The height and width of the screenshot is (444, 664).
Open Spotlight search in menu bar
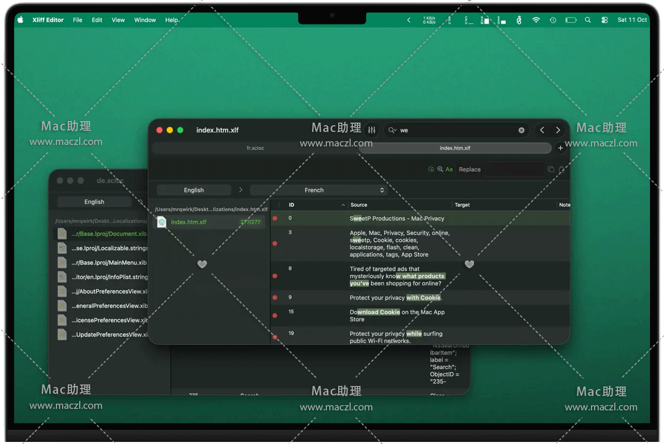click(x=587, y=20)
